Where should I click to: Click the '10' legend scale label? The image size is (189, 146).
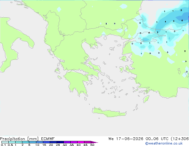(x=37, y=145)
